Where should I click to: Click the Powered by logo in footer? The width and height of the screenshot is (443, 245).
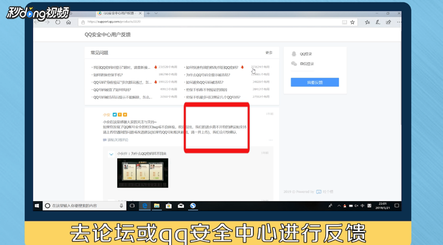click(x=319, y=192)
